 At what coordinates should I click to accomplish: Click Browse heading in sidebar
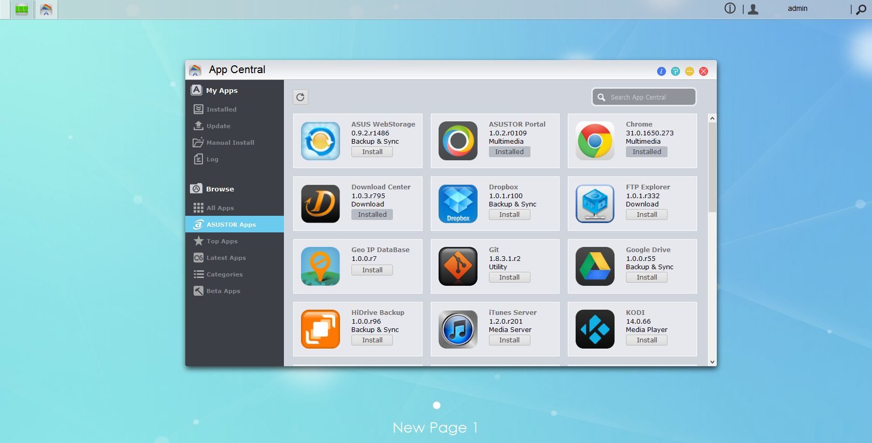220,189
